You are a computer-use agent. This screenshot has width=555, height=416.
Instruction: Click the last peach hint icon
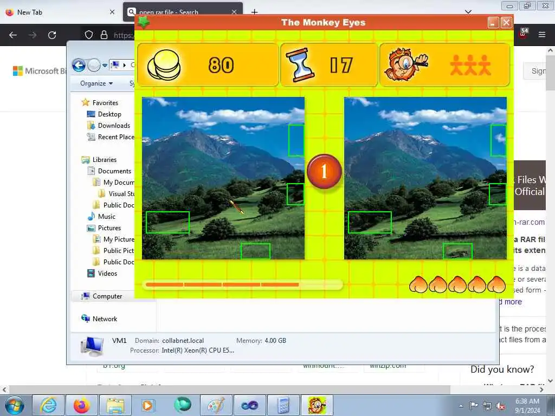point(496,284)
